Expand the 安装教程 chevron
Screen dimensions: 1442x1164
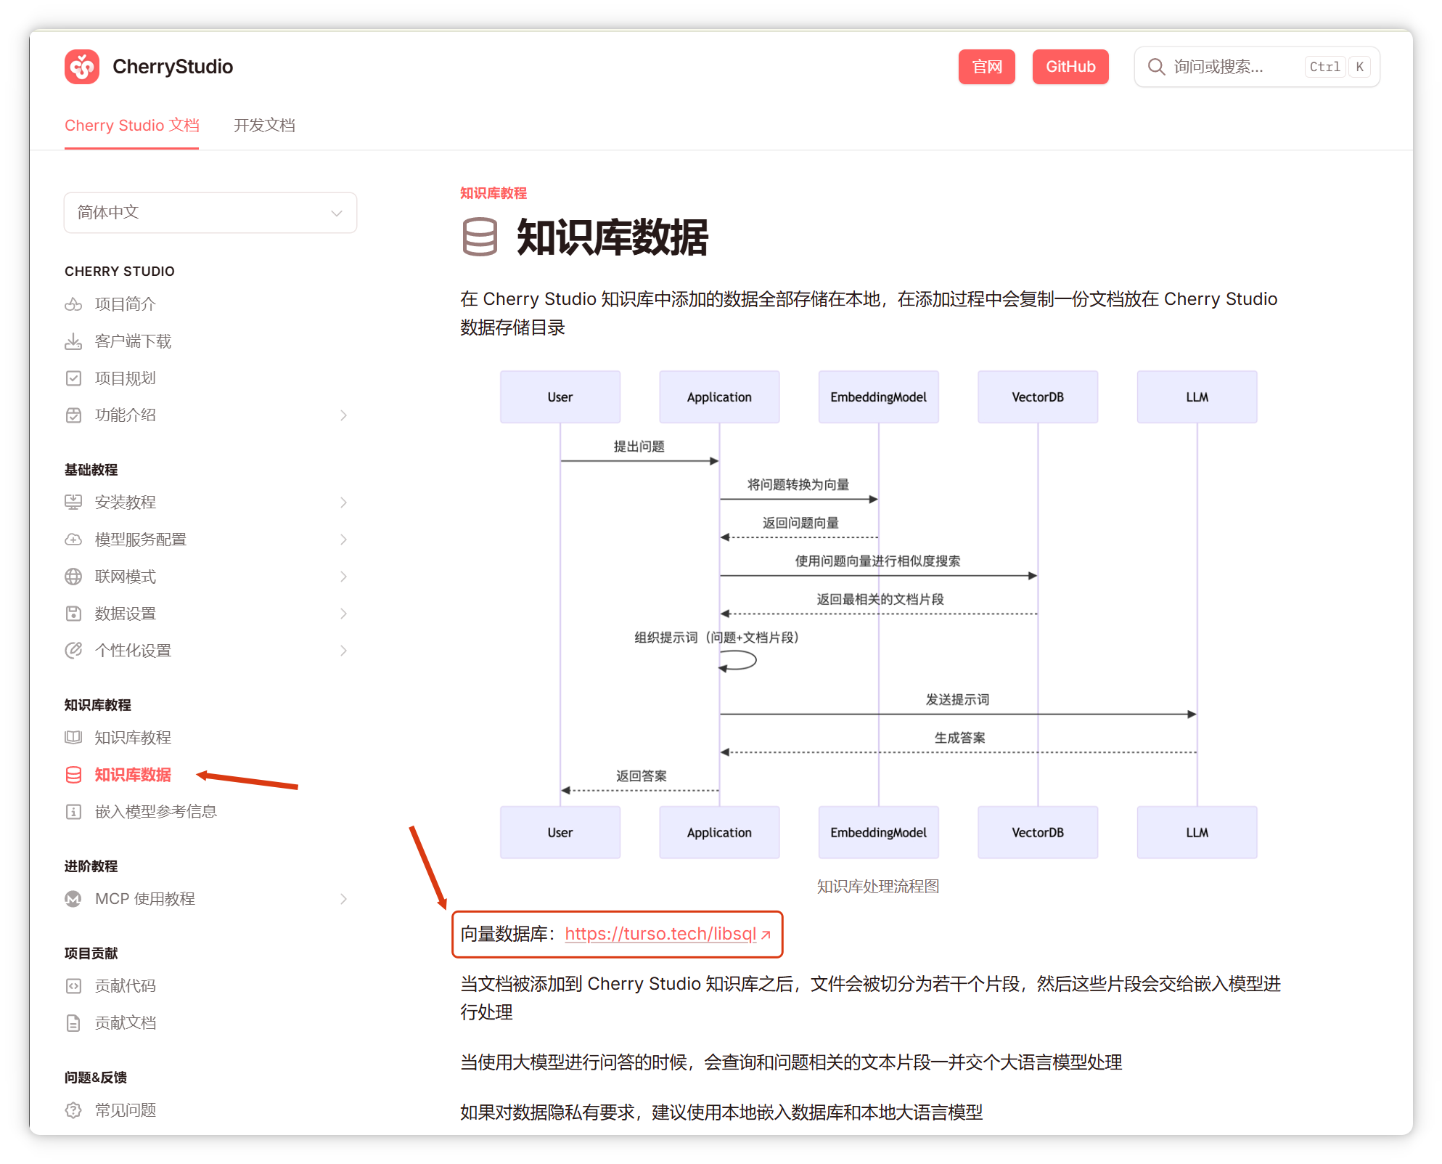(343, 502)
